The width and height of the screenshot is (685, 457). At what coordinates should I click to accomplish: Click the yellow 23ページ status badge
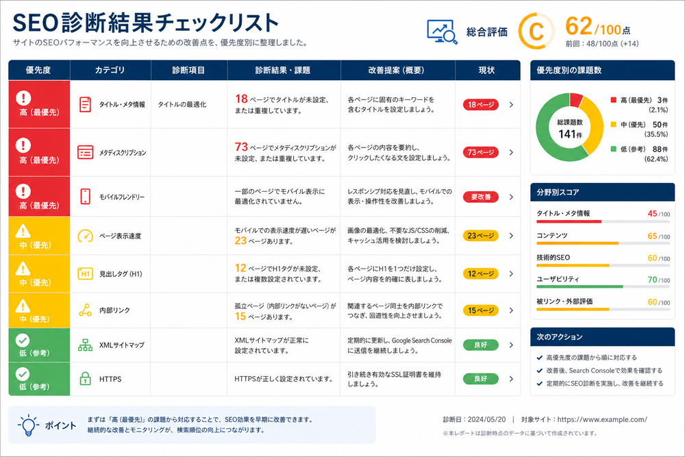point(481,236)
